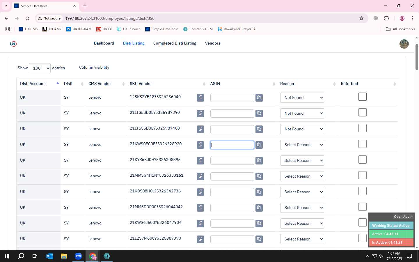Screen dimensions: 419x262
Task: Open the Show entries 100 dropdown
Action: [x=40, y=68]
